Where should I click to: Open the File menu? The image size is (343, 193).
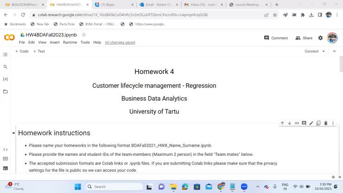22,43
